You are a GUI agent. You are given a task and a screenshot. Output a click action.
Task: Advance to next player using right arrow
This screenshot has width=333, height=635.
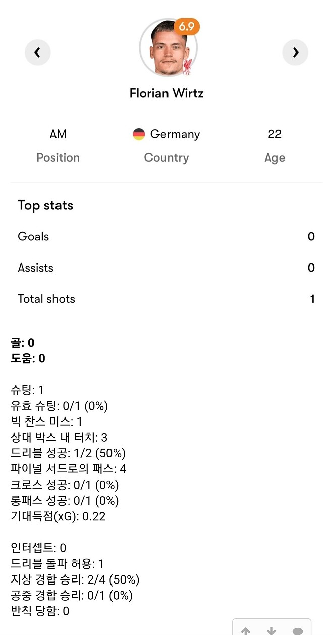[x=295, y=52]
